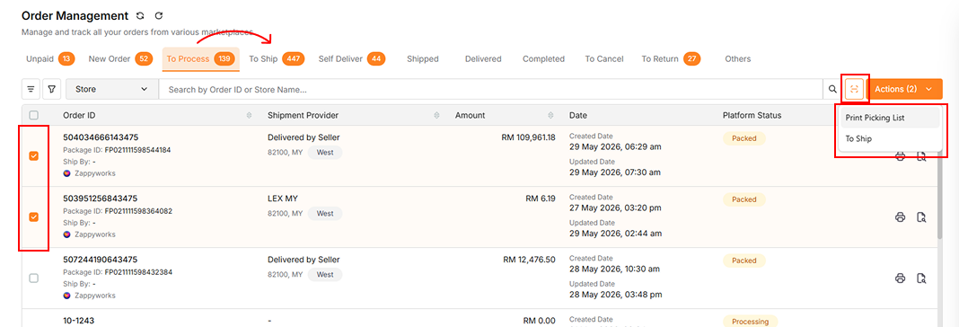
Task: Sort by Shipment Provider column arrows
Action: coord(436,115)
